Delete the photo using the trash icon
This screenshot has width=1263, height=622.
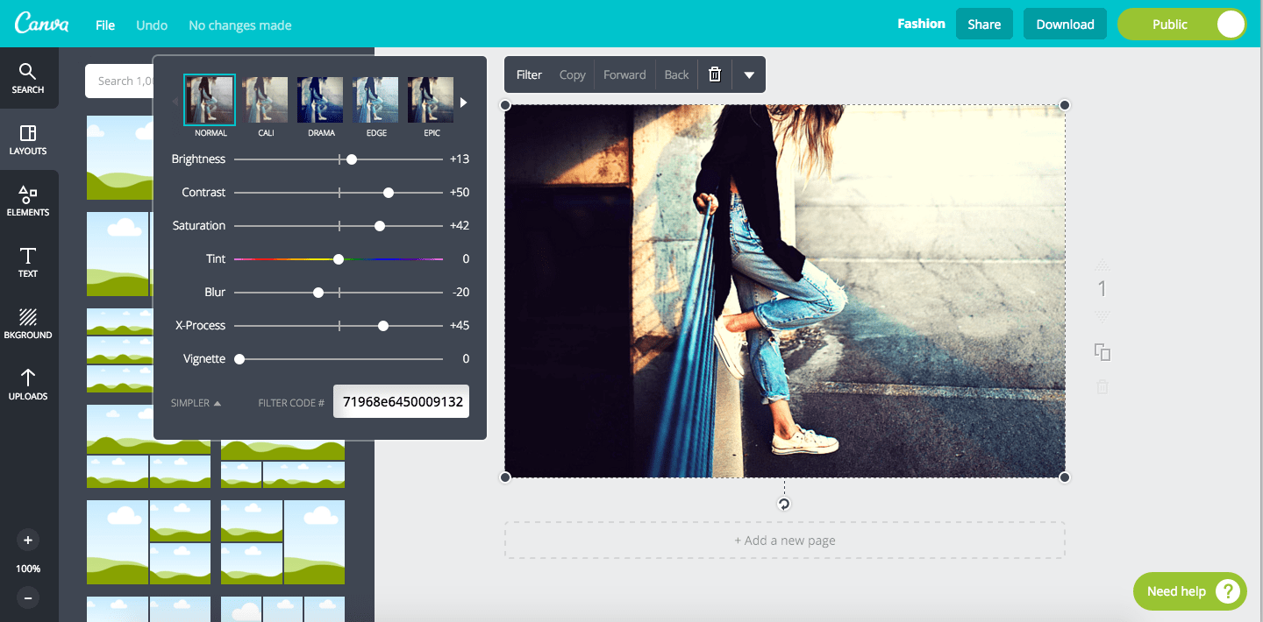(x=714, y=74)
